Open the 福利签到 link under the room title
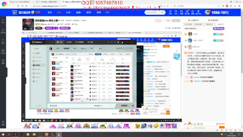The image size is (243, 137). 176,28
